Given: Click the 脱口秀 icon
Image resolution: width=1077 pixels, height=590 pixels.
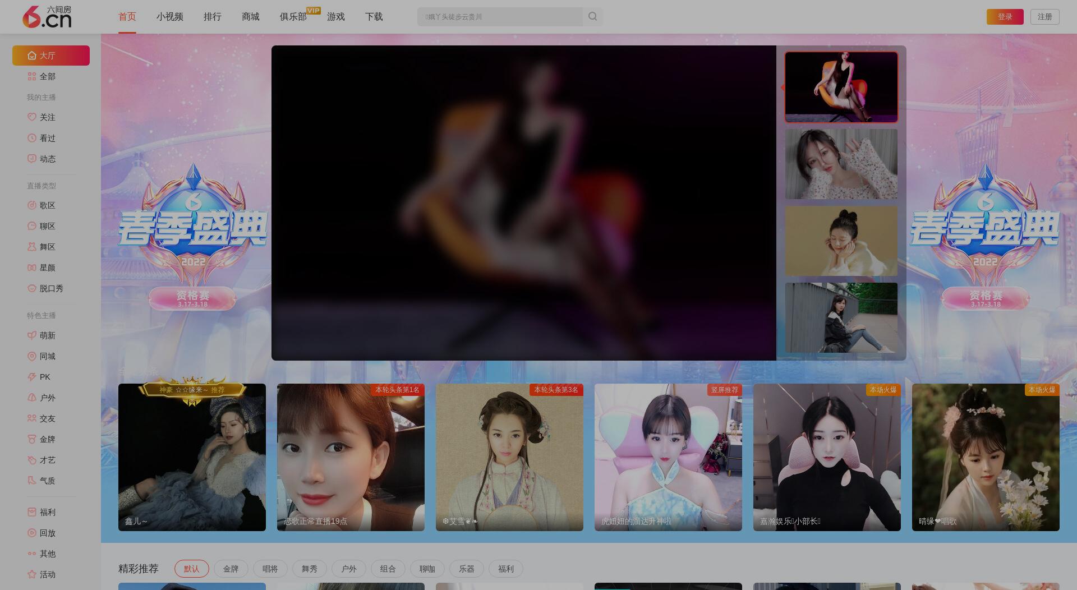Looking at the screenshot, I should tap(32, 288).
